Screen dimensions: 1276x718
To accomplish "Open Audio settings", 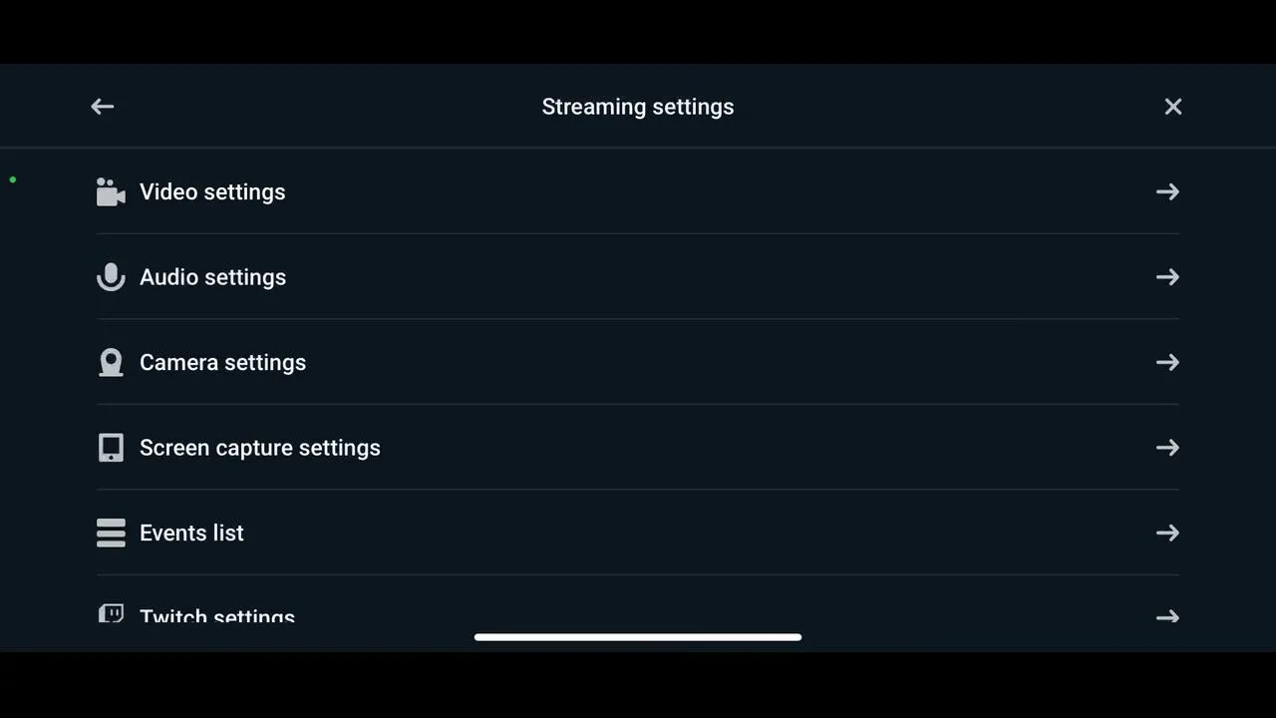I will coord(638,277).
